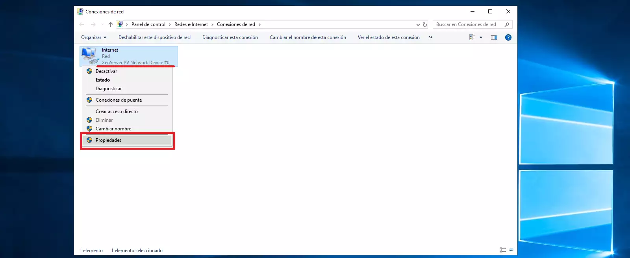Click Deshabilitar este dispositivo de red
Image resolution: width=630 pixels, height=258 pixels.
click(x=154, y=37)
